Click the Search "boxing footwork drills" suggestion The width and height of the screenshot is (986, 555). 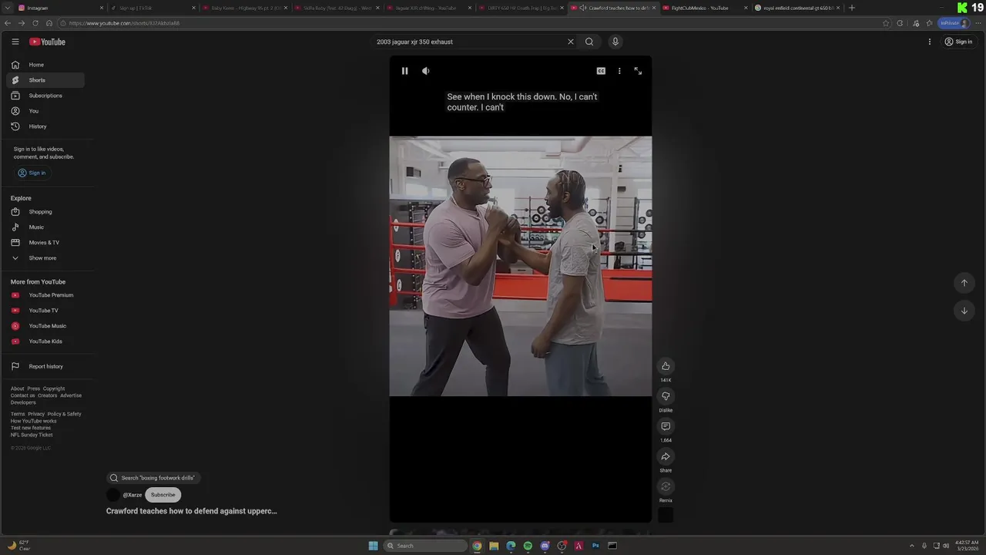coord(153,478)
